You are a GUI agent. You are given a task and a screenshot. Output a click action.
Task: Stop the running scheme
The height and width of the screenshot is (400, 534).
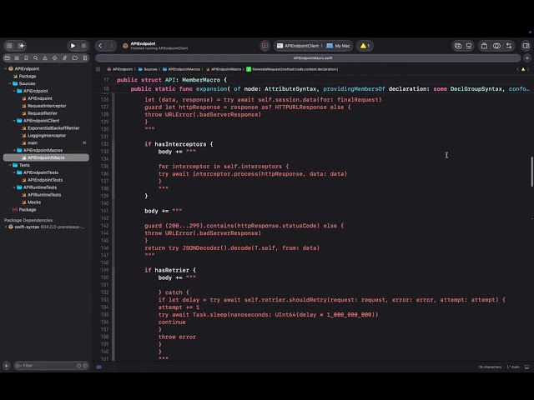click(83, 46)
